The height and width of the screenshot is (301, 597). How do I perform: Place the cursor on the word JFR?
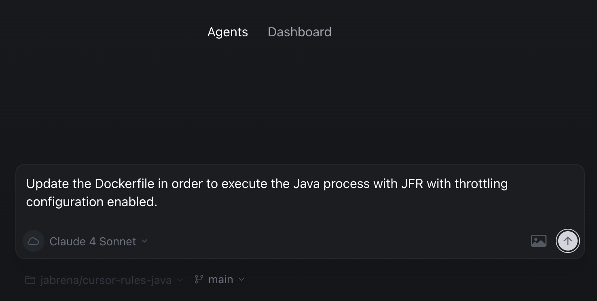pos(412,184)
